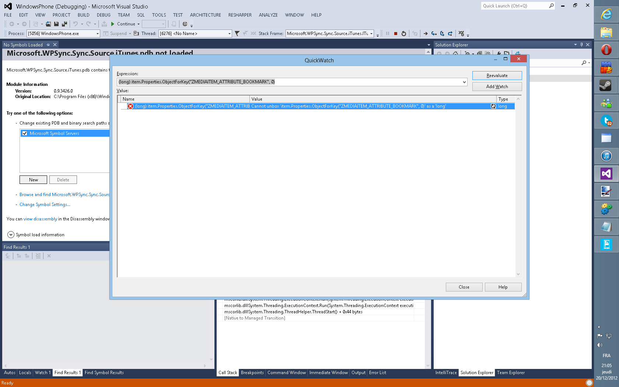This screenshot has width=619, height=387.
Task: Open Steam from the taskbar
Action: point(606,85)
